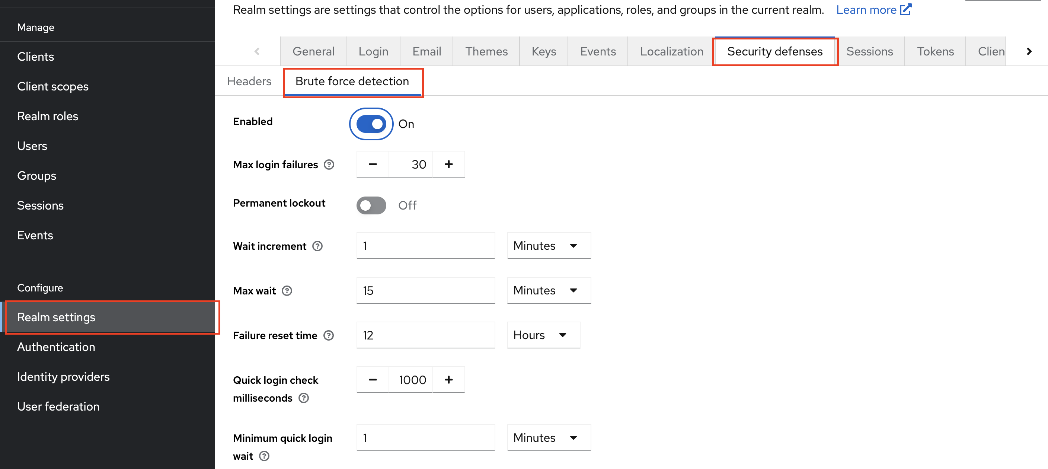
Task: Open Clients in the sidebar
Action: 108,56
